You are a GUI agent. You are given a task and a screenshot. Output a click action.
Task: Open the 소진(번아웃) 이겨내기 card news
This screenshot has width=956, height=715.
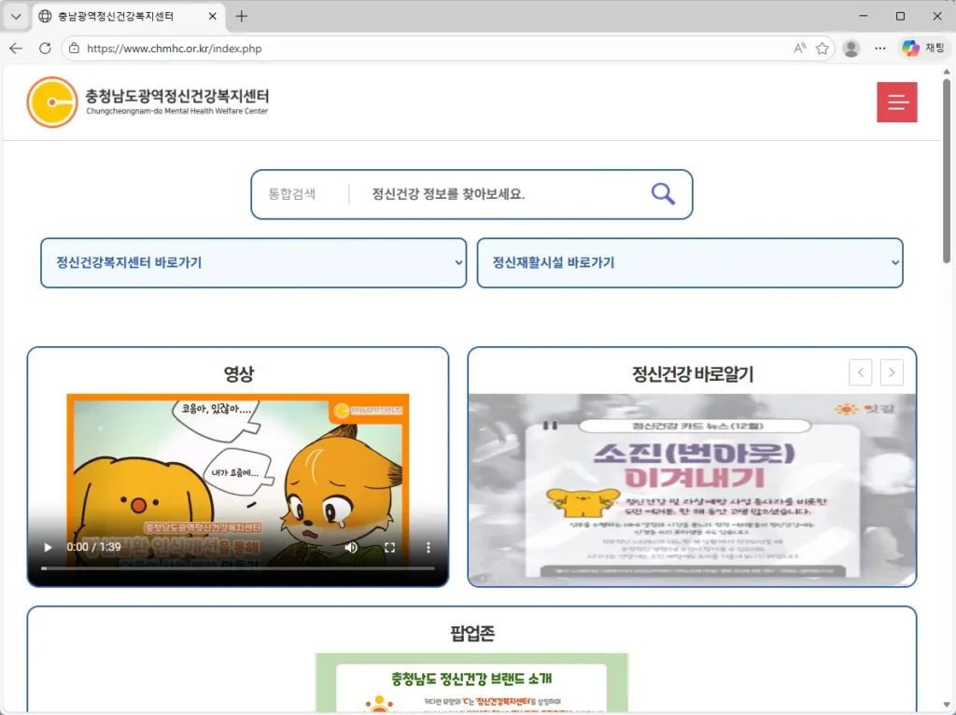pyautogui.click(x=691, y=490)
